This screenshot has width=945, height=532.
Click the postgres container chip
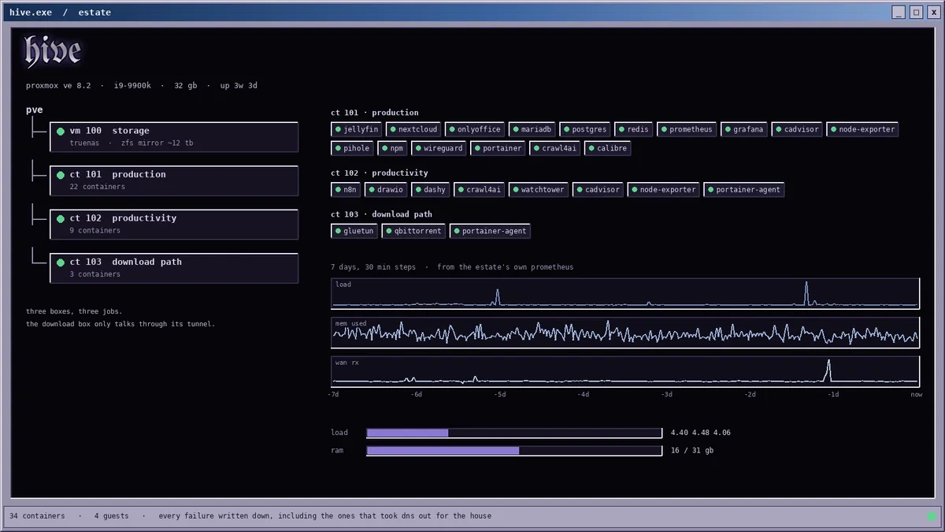[x=585, y=129]
